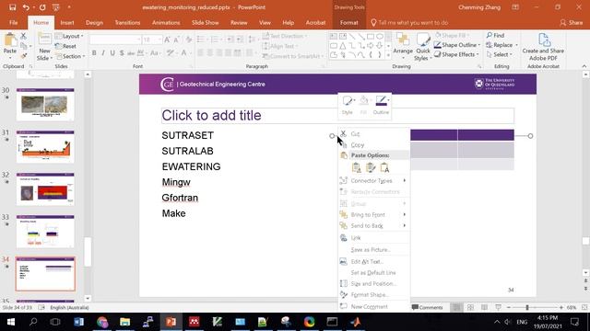Open the Quick Styles gallery
The width and height of the screenshot is (590, 331).
422,47
